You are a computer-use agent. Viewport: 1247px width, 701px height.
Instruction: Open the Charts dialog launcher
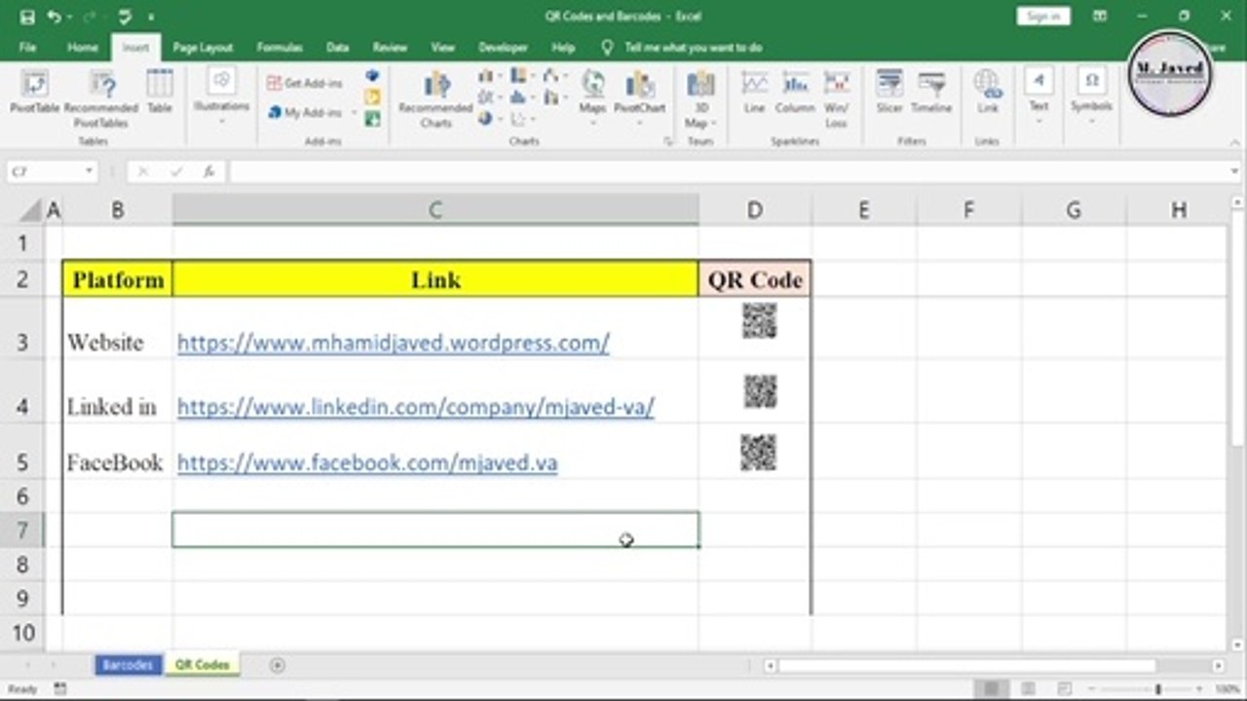pyautogui.click(x=667, y=142)
